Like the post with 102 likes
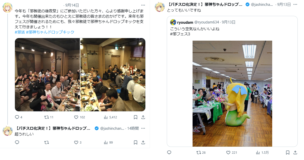304x160 pixels. pyautogui.click(x=76, y=117)
